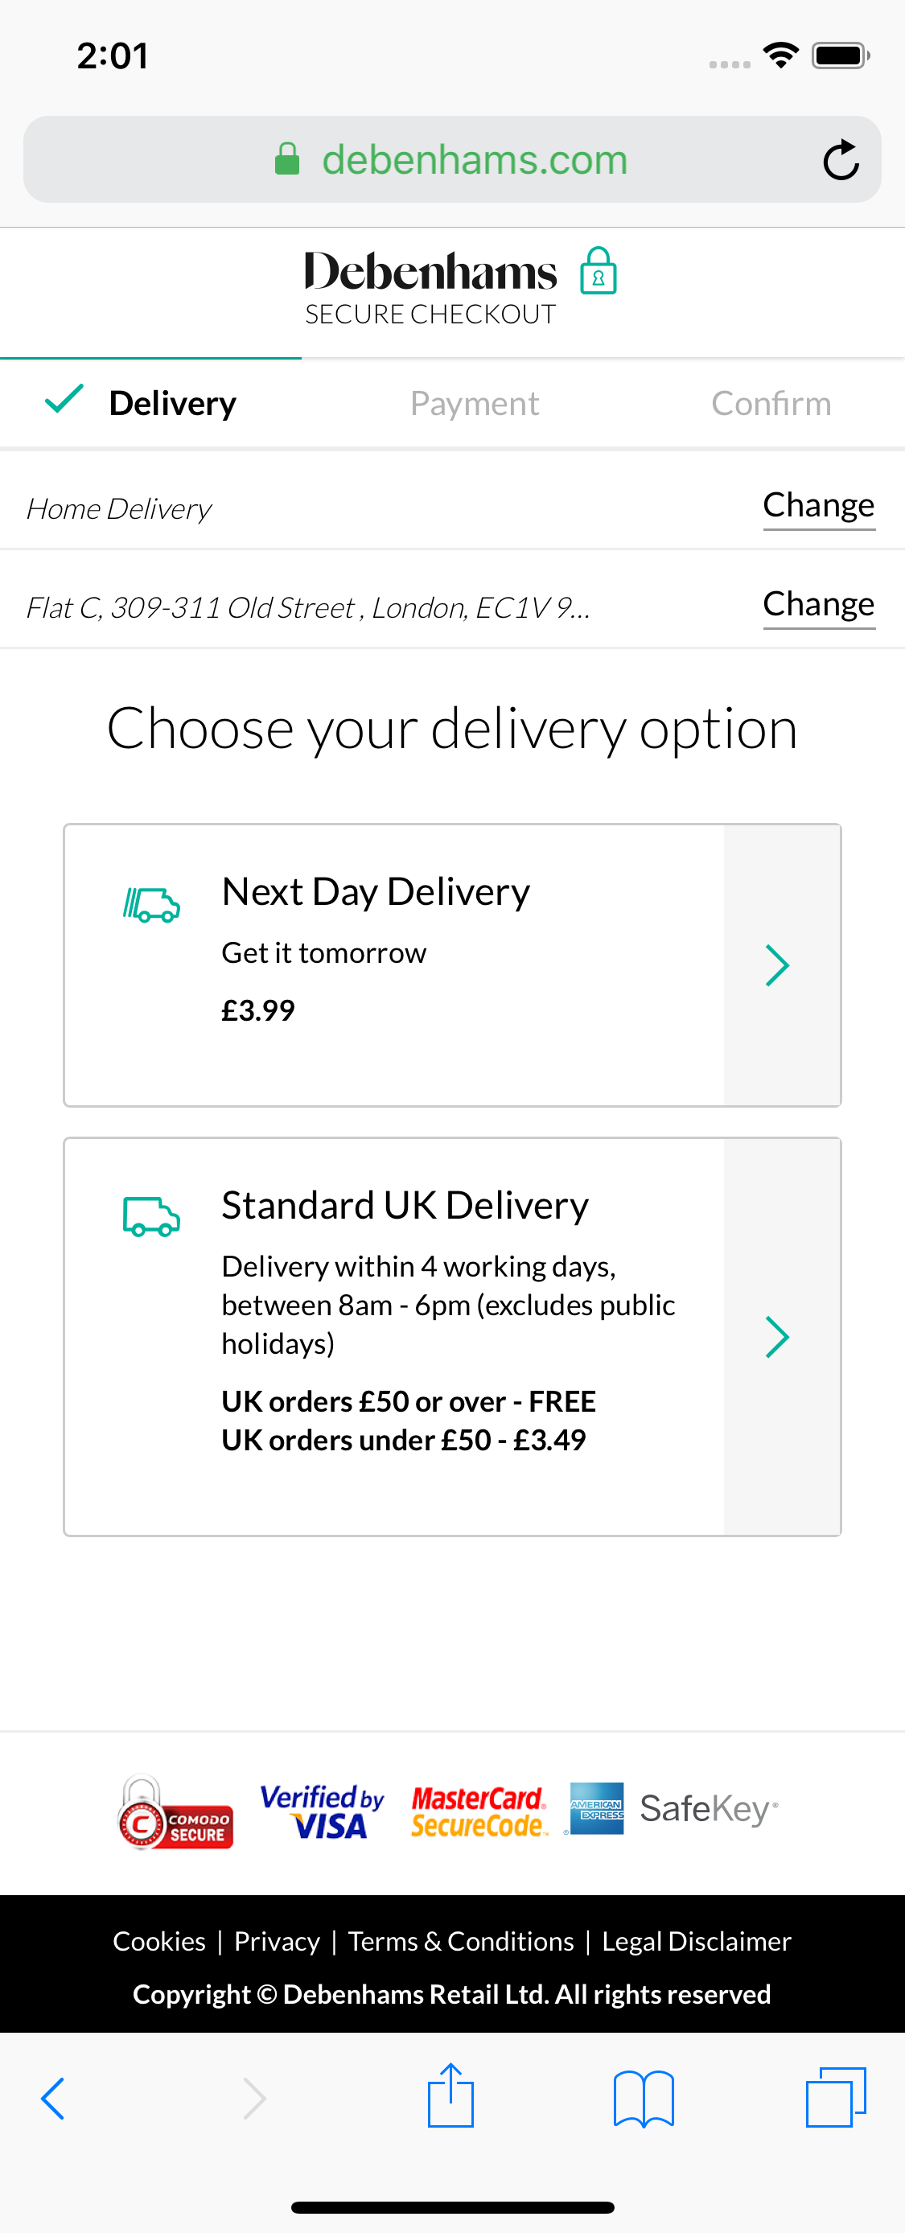Image resolution: width=905 pixels, height=2233 pixels.
Task: Expand the Standard UK Delivery chevron
Action: 778,1336
